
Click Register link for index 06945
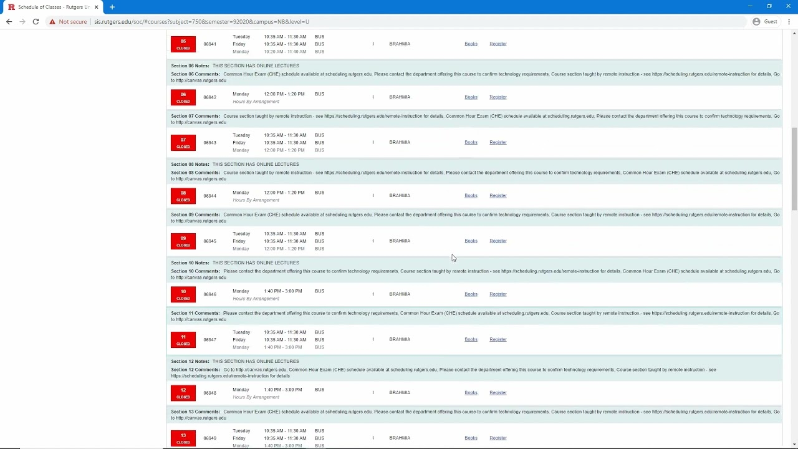[x=498, y=241]
